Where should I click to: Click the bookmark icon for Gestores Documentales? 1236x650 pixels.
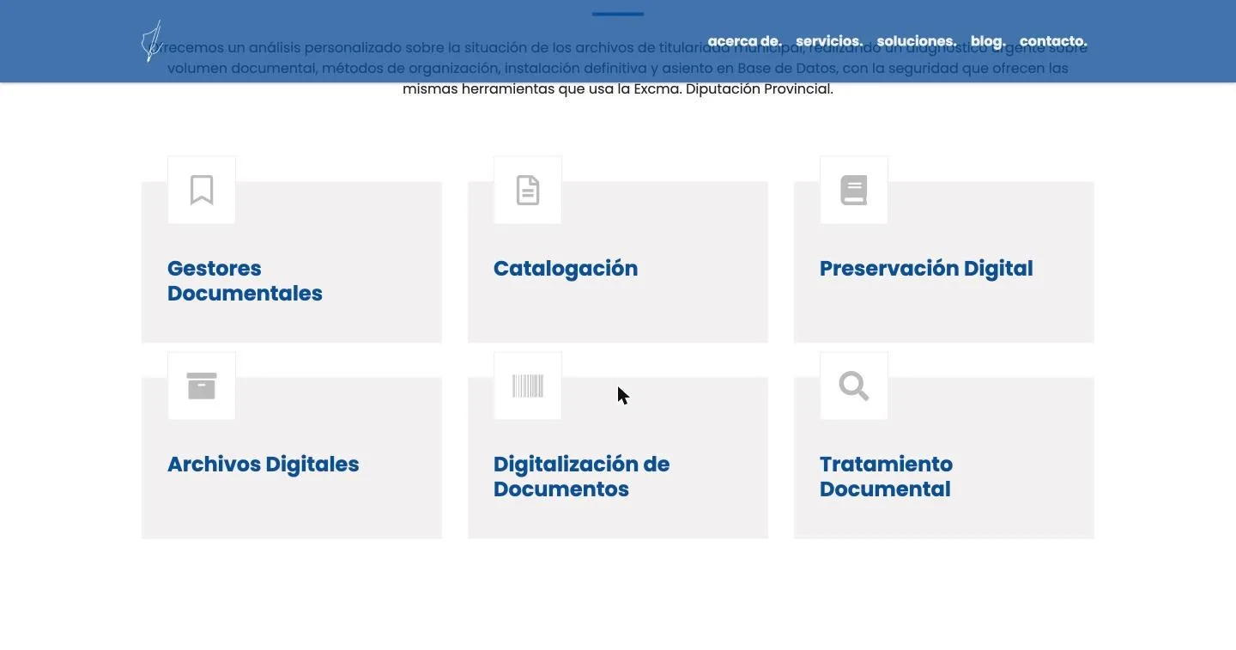pyautogui.click(x=202, y=190)
